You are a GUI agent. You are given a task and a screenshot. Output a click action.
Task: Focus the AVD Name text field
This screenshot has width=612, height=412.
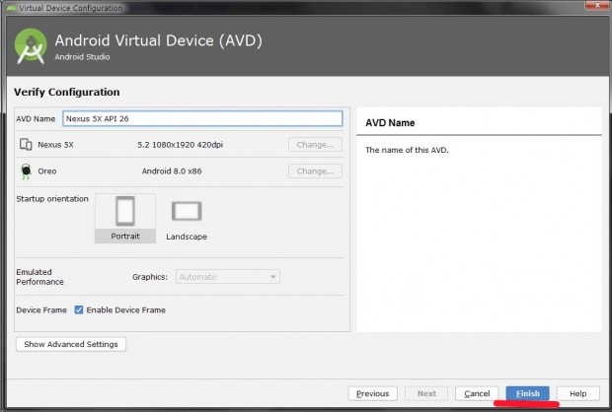(x=201, y=118)
